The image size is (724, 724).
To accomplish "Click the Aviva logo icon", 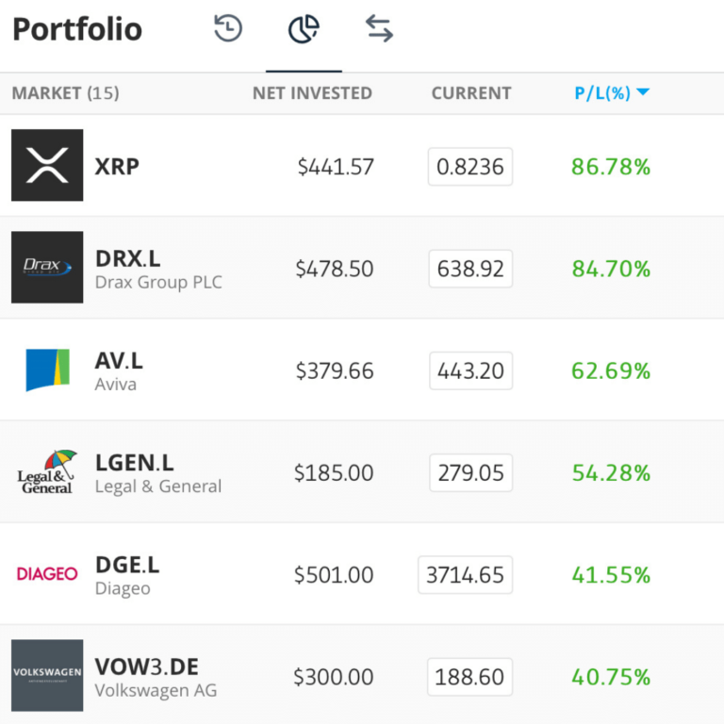I will click(x=47, y=370).
